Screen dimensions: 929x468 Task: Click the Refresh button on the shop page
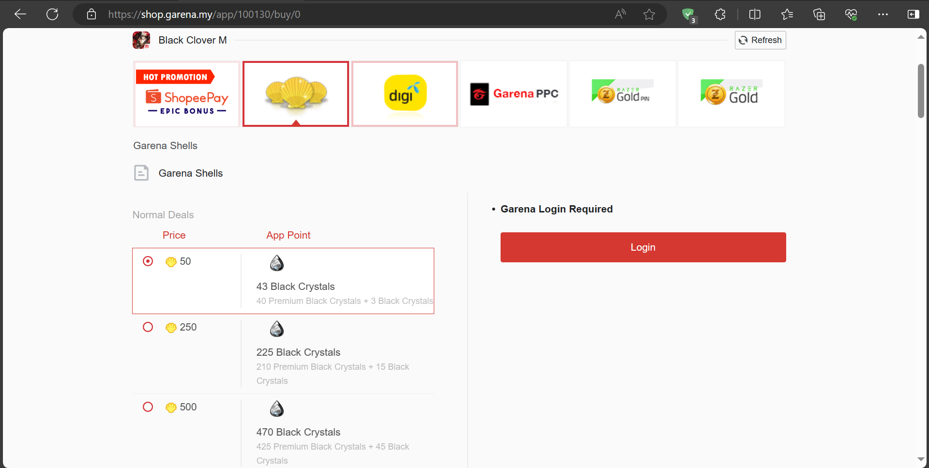tap(760, 40)
